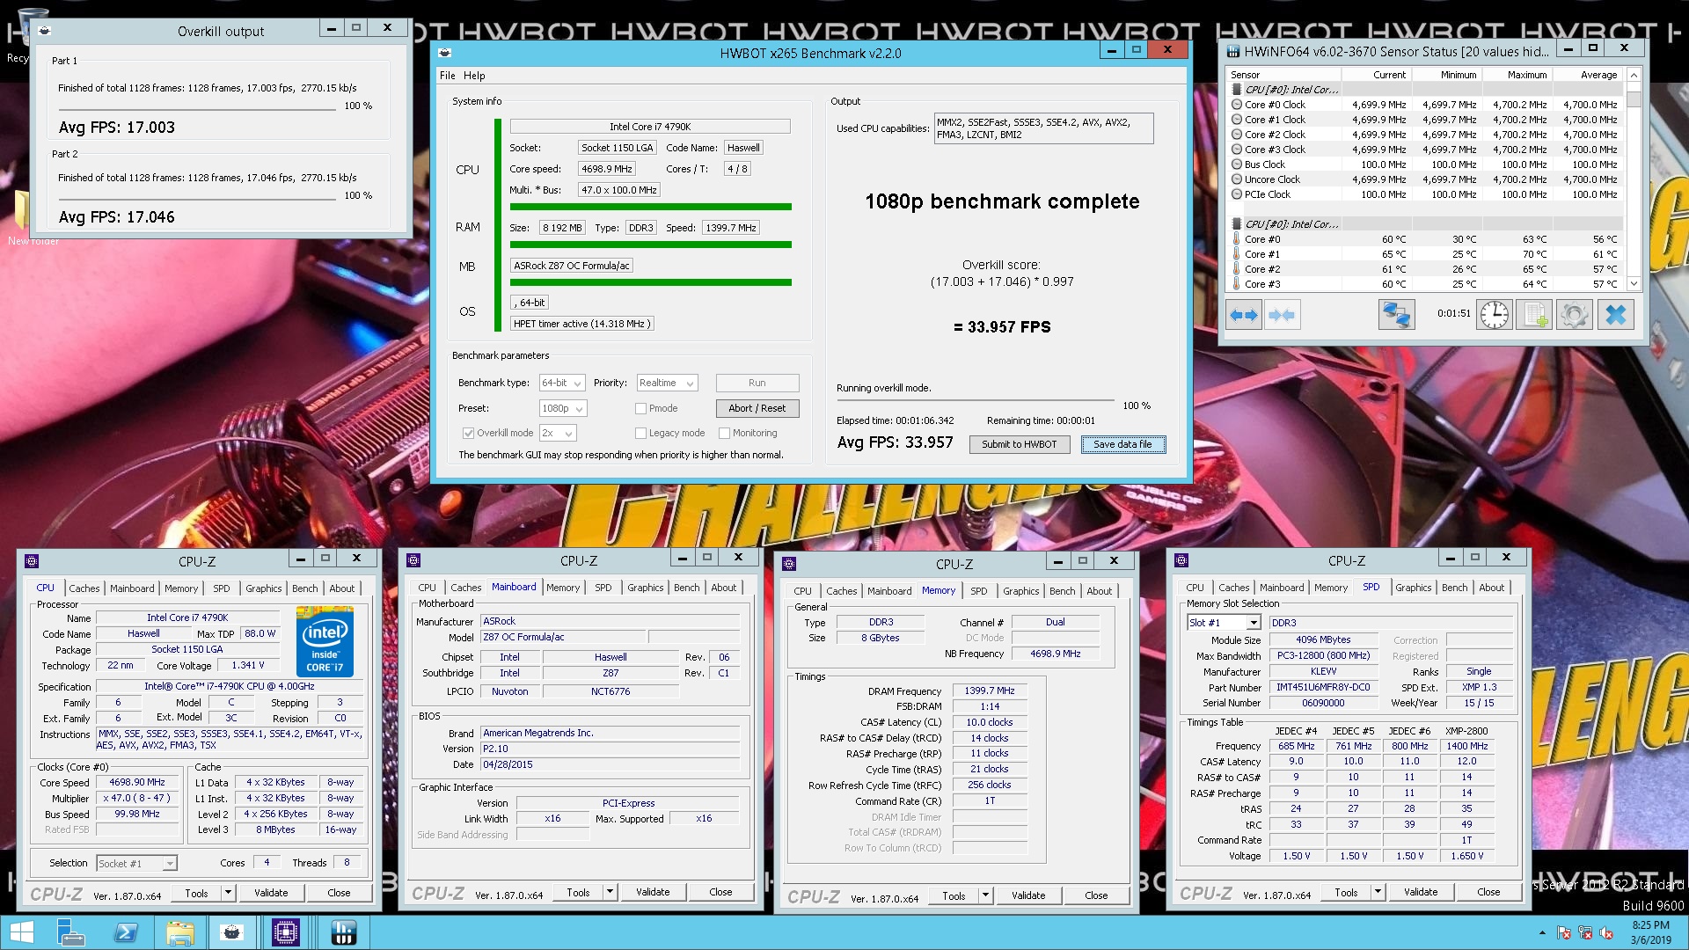Image resolution: width=1689 pixels, height=950 pixels.
Task: Click HWiNFO64 window title icon
Action: click(1233, 51)
